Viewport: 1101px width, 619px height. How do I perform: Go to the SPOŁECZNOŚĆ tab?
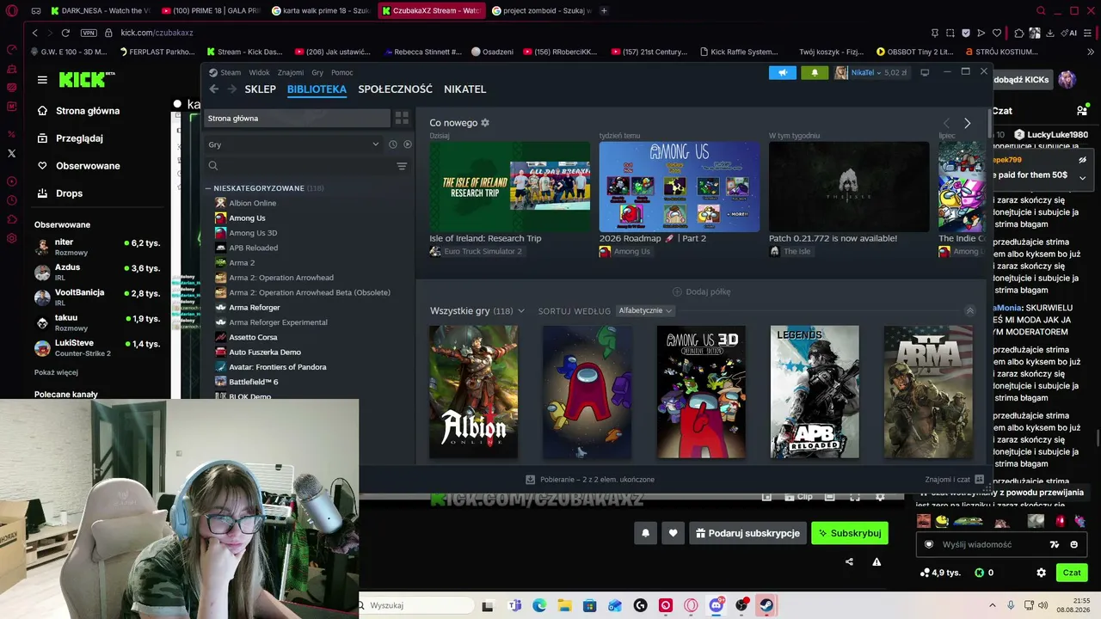point(395,89)
